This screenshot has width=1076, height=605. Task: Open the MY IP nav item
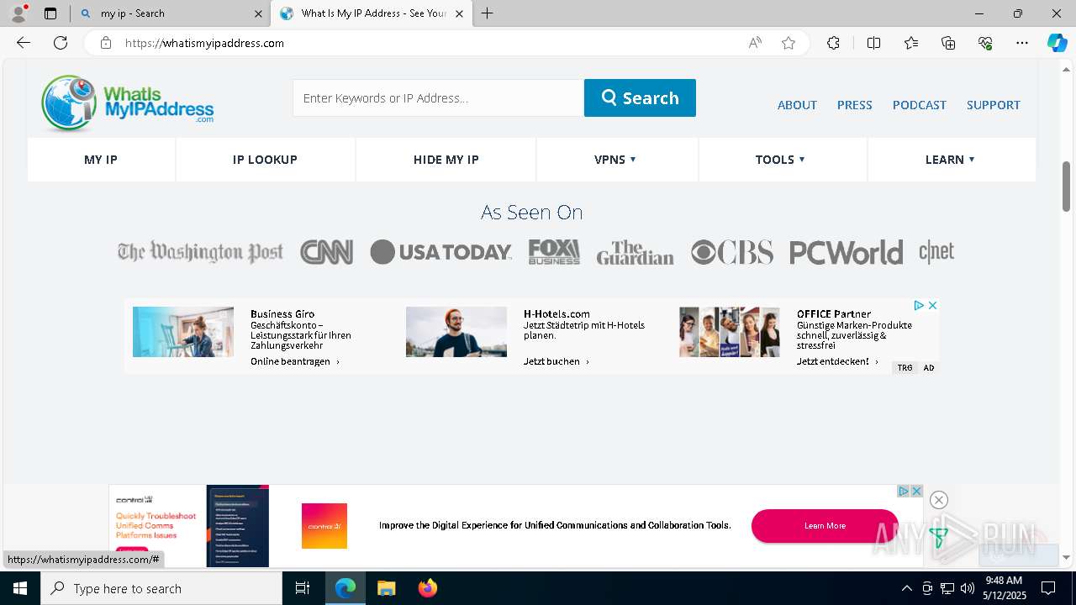[x=101, y=160]
